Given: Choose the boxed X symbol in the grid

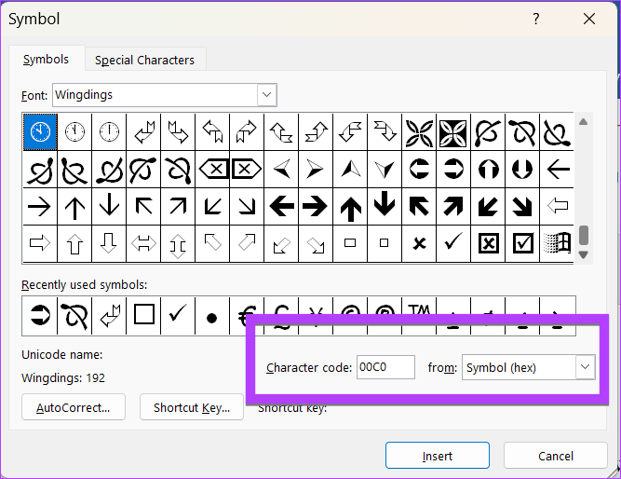Looking at the screenshot, I should click(x=486, y=243).
